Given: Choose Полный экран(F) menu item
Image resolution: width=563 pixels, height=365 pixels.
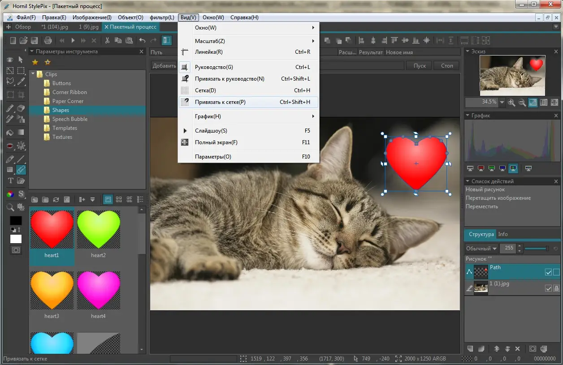Looking at the screenshot, I should (x=248, y=142).
